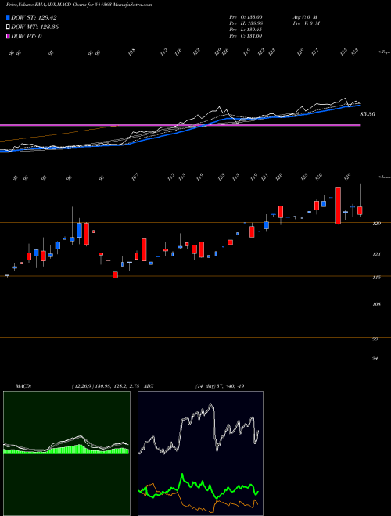Click the 85.30 label beside EMA lines
This screenshot has width=391, height=516.
pos(368,114)
